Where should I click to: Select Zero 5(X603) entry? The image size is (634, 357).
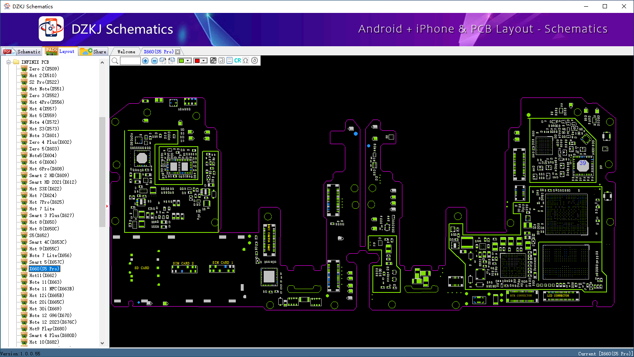coord(44,149)
